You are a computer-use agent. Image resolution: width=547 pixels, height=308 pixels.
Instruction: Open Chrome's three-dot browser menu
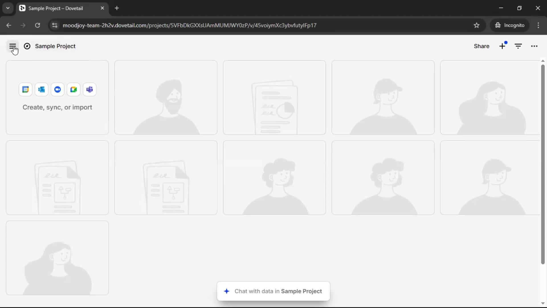[x=538, y=25]
